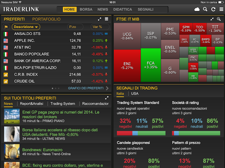Click chart icon beside C.R.B. INDEX
225x168 pixels.
tap(6, 75)
